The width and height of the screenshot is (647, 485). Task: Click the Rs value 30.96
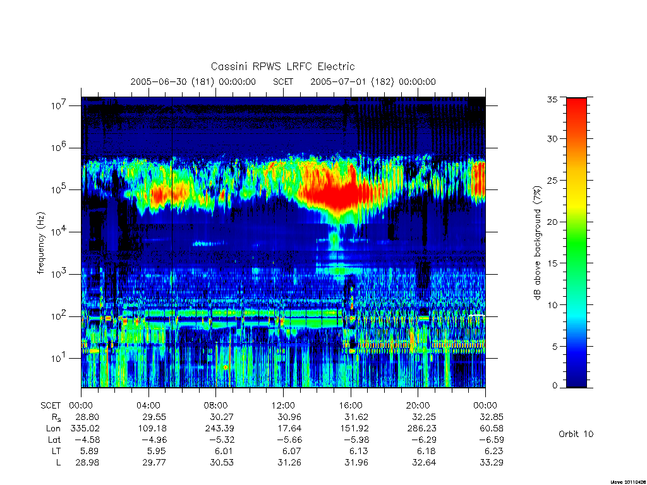tap(289, 417)
